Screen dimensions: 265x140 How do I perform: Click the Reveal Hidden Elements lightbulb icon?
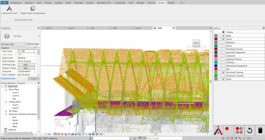[86, 134]
